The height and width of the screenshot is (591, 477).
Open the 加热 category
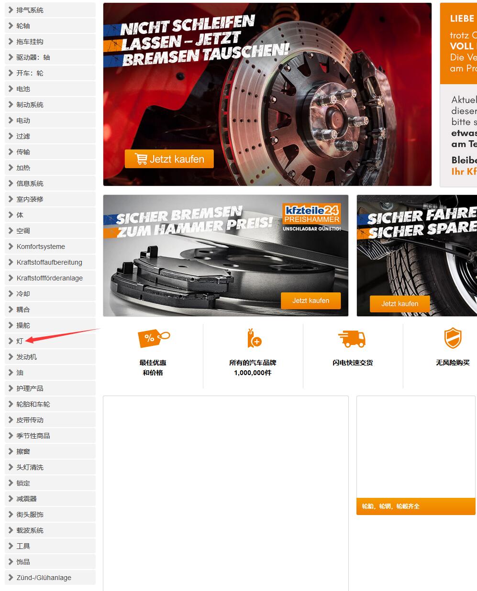pos(50,168)
